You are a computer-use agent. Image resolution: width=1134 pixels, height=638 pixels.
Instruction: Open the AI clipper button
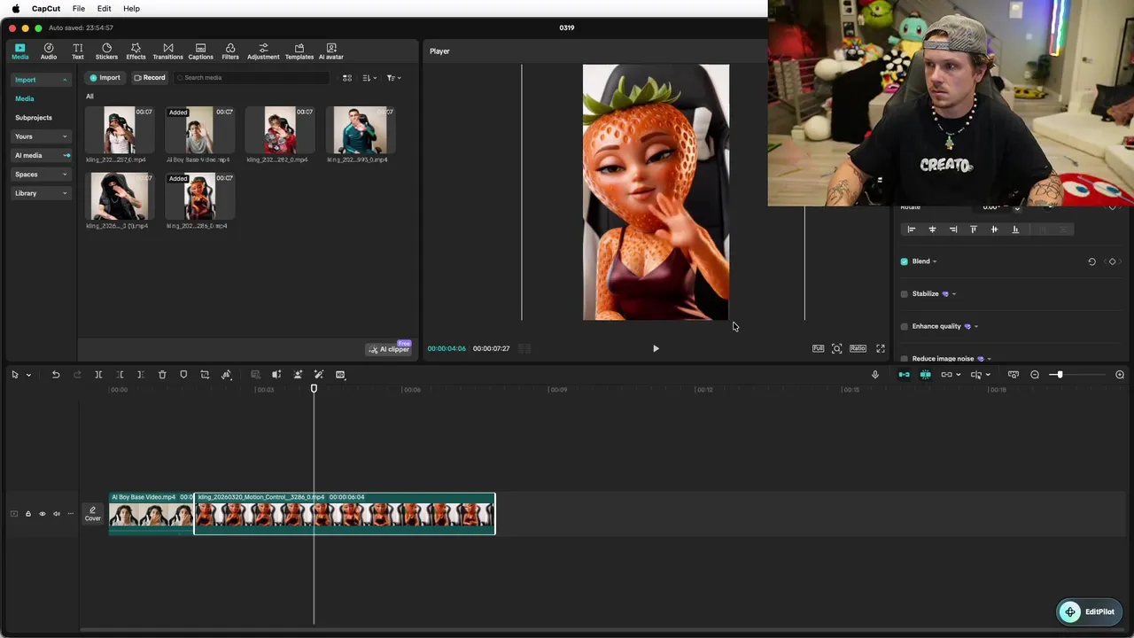(x=390, y=349)
